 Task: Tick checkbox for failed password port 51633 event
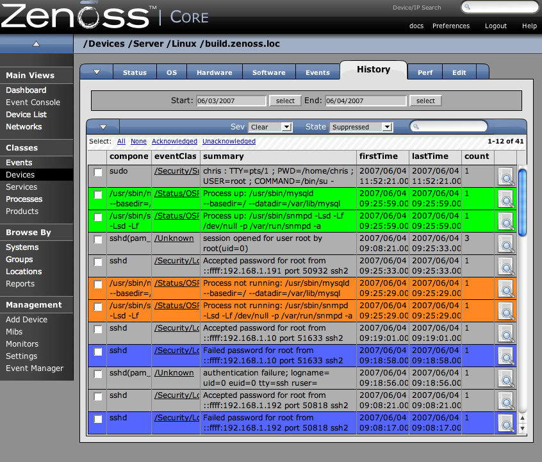(98, 352)
